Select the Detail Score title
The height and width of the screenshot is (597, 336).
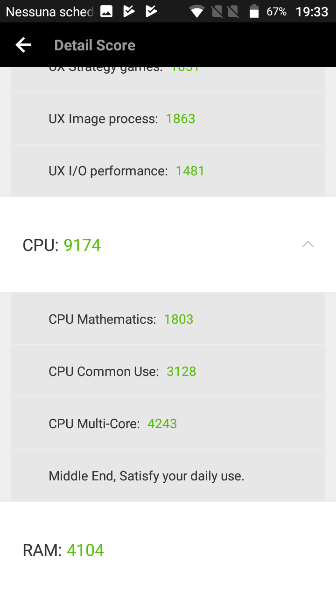click(95, 45)
